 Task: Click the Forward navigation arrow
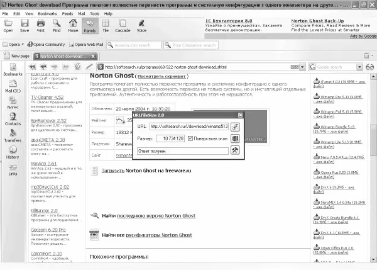[x=55, y=67]
